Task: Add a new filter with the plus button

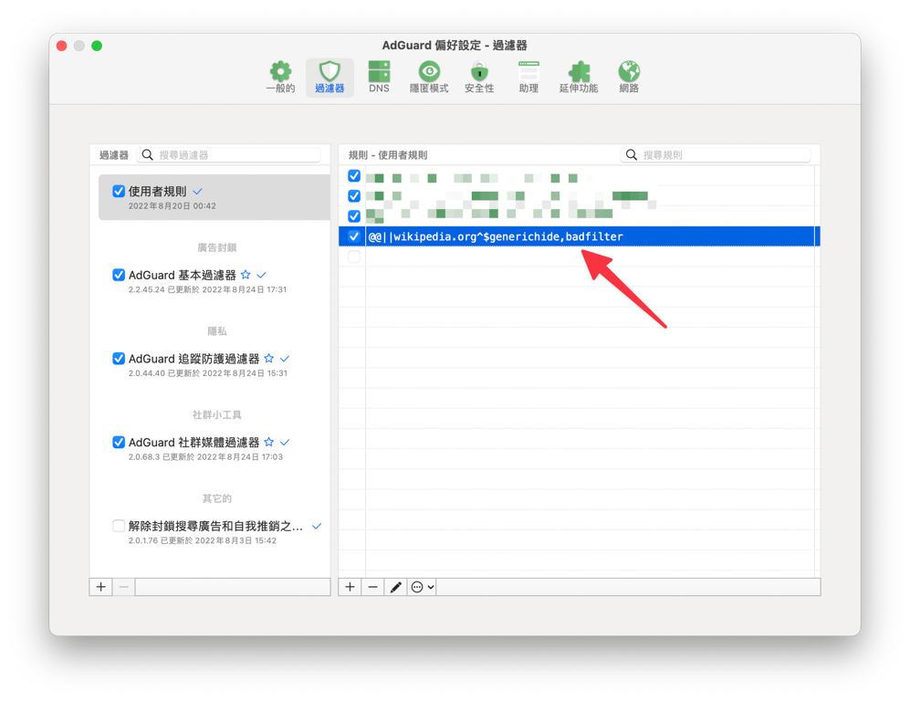Action: coord(101,587)
